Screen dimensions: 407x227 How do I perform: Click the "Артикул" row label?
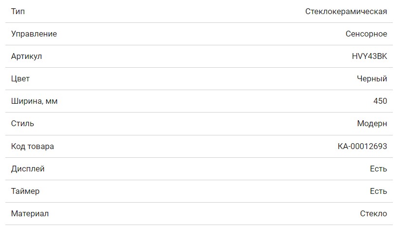[26, 56]
